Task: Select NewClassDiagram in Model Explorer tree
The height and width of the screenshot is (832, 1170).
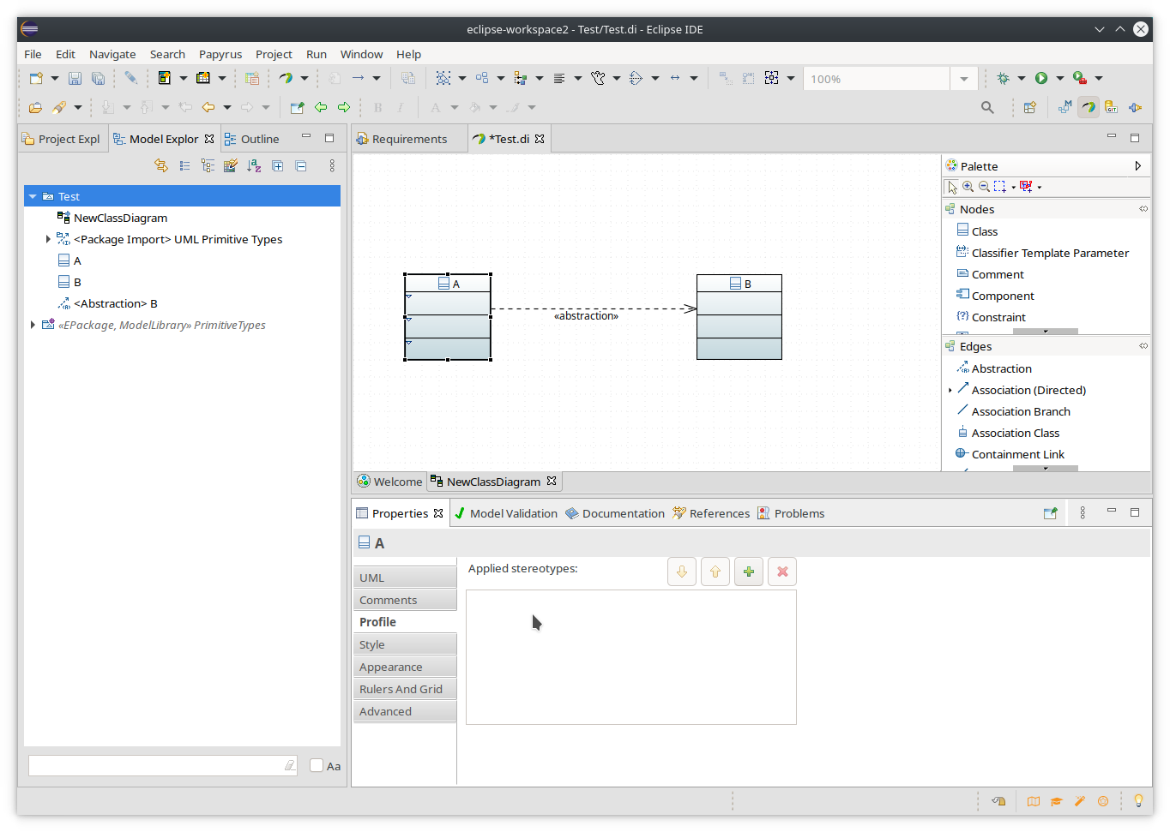Action: coord(112,218)
